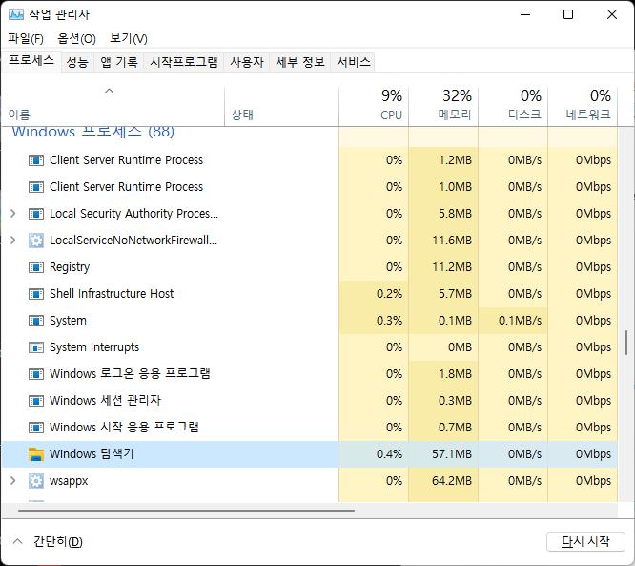Click the wsappx gear icon
635x566 pixels.
(x=36, y=481)
